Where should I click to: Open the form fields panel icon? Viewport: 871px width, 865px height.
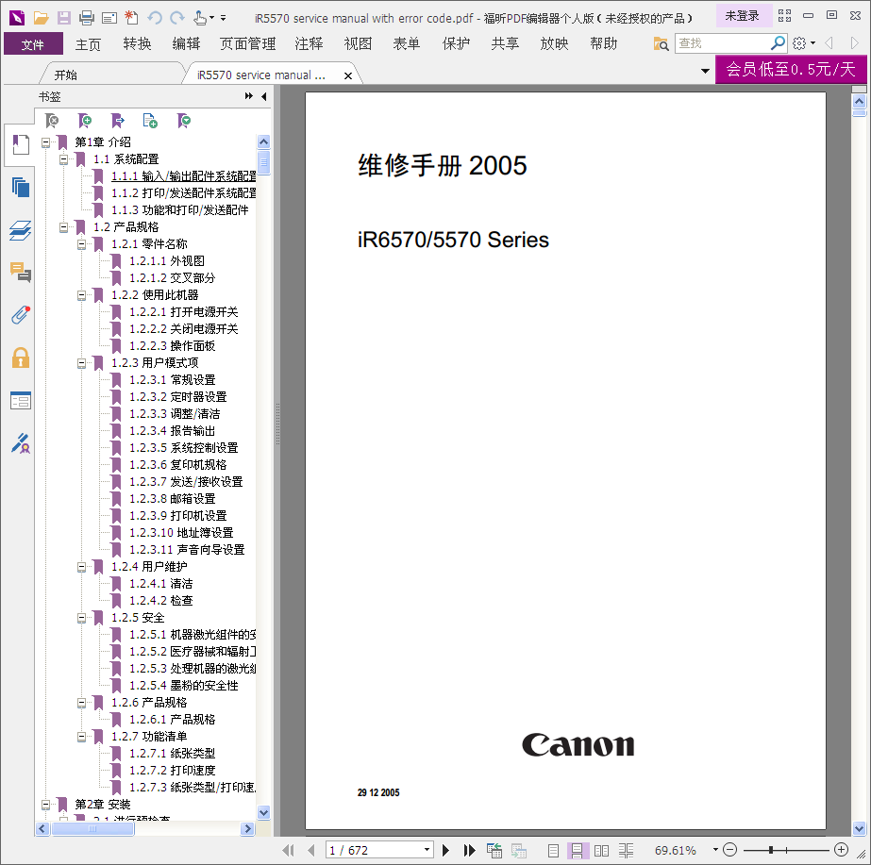[21, 400]
